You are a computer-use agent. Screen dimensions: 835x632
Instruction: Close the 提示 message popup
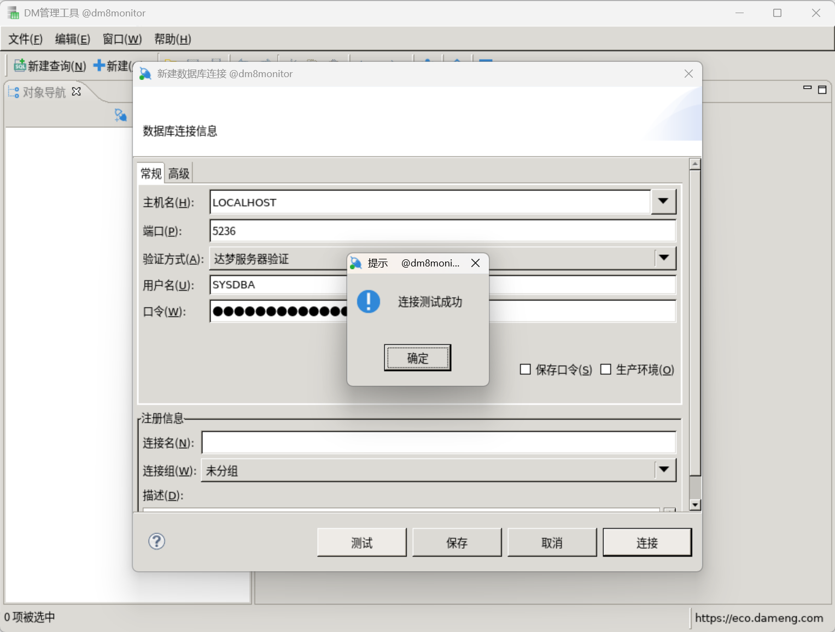click(x=476, y=263)
